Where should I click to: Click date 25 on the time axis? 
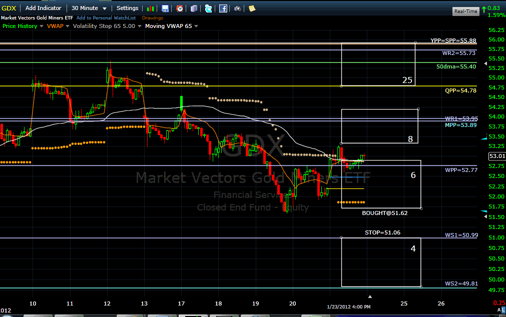[x=404, y=303]
